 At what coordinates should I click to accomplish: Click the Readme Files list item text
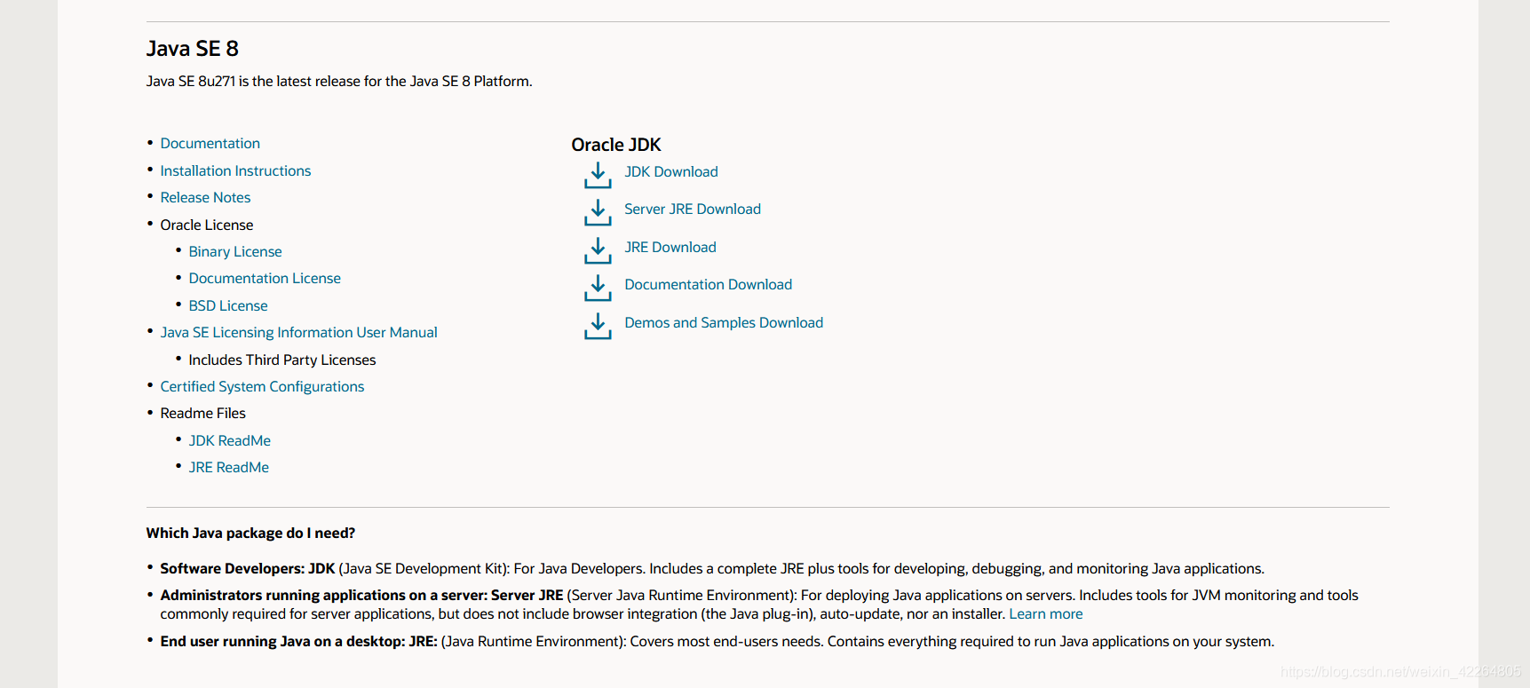[203, 413]
